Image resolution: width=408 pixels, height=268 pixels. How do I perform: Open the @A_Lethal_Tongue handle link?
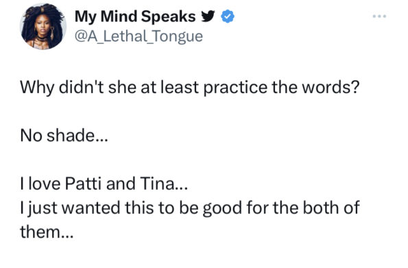click(x=139, y=36)
